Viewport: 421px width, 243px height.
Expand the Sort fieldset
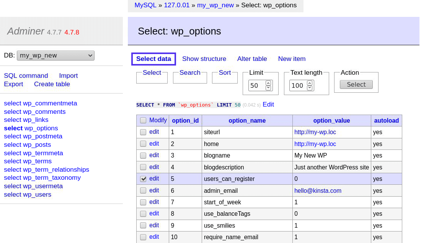[225, 73]
